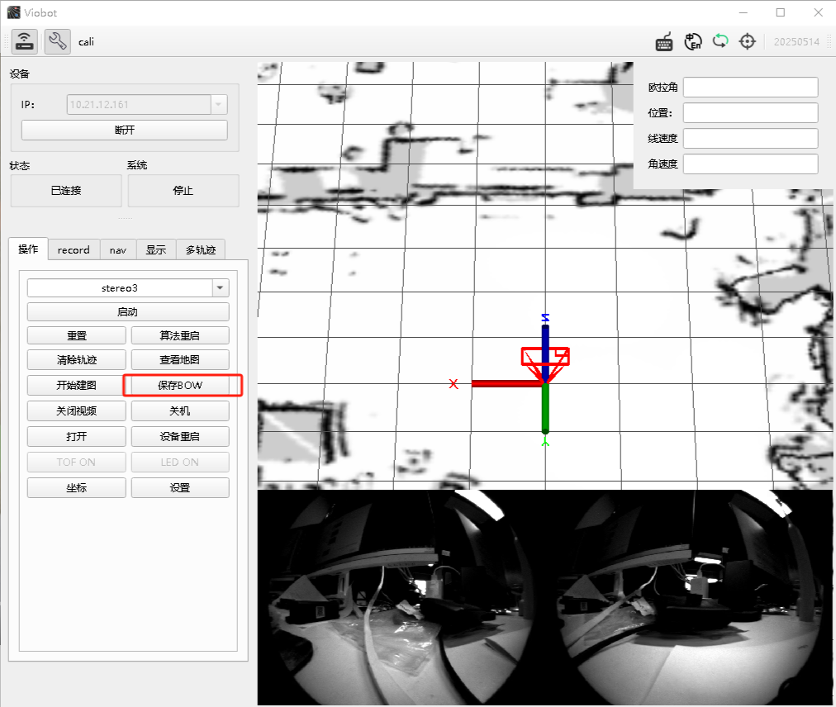Expand the IP address dropdown arrow

pyautogui.click(x=219, y=105)
